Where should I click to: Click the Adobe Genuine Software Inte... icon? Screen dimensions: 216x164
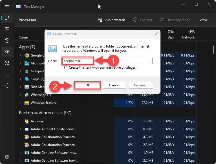click(x=27, y=153)
